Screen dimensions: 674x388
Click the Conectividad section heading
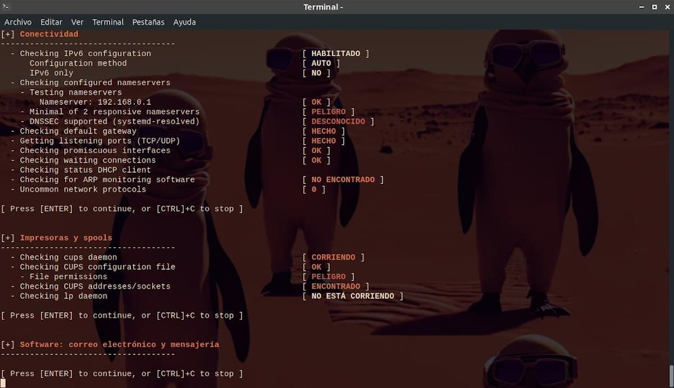pyautogui.click(x=49, y=34)
